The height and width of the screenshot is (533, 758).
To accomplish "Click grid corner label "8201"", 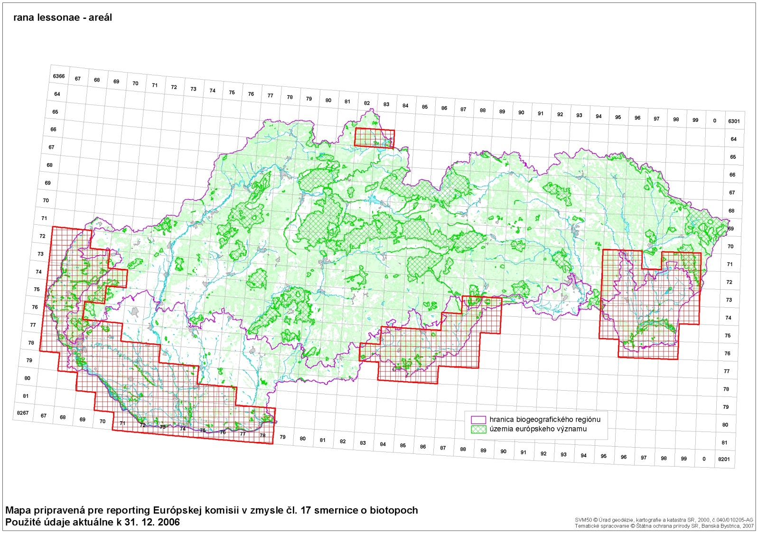I will click(x=724, y=459).
